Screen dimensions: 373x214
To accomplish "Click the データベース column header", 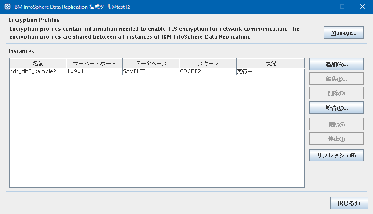I will coord(151,63).
